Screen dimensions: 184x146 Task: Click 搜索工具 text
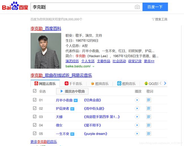(161, 19)
